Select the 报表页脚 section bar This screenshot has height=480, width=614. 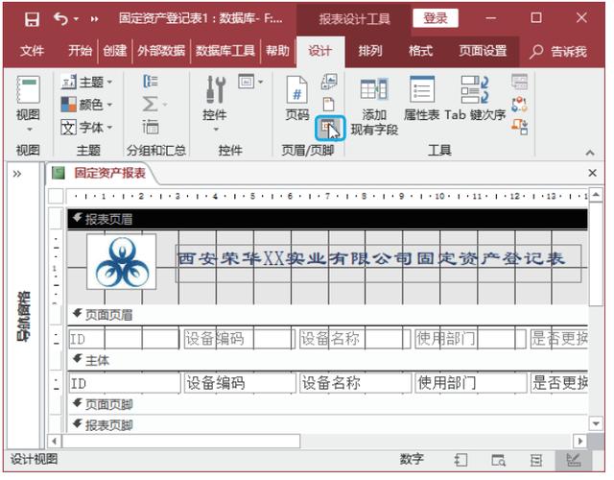pyautogui.click(x=327, y=424)
